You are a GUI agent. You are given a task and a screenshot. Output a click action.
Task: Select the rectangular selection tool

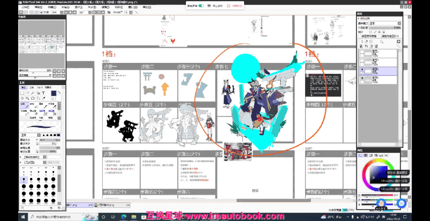pyautogui.click(x=22, y=93)
